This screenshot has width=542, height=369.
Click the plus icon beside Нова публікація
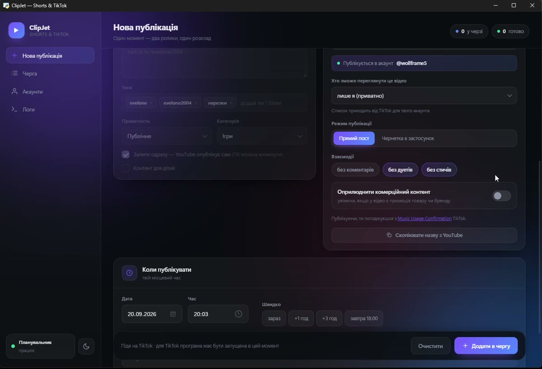pyautogui.click(x=14, y=56)
